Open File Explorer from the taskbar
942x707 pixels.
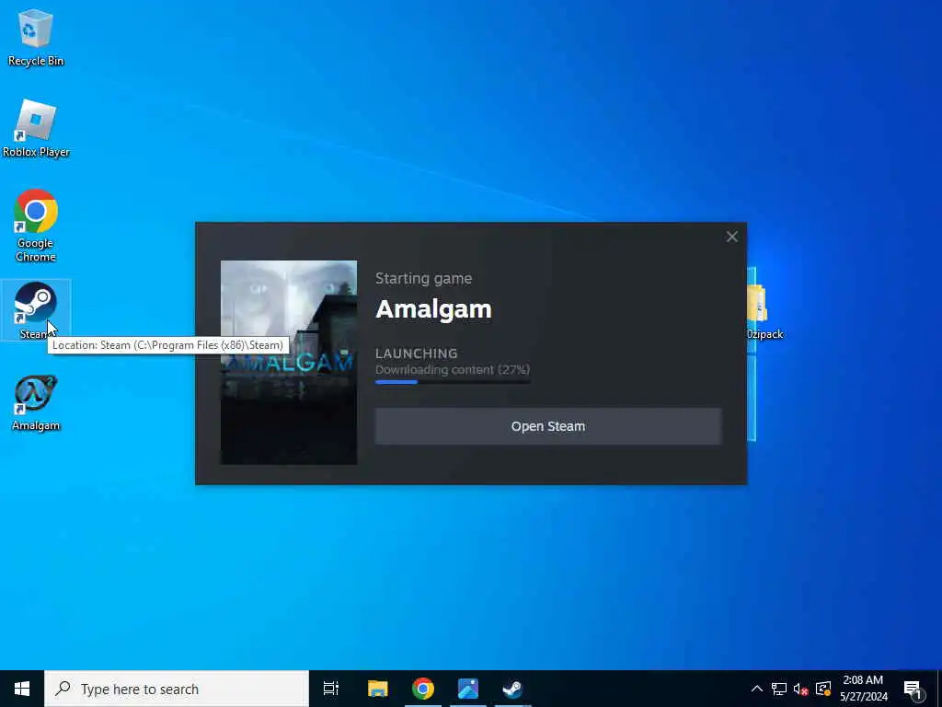pyautogui.click(x=378, y=689)
